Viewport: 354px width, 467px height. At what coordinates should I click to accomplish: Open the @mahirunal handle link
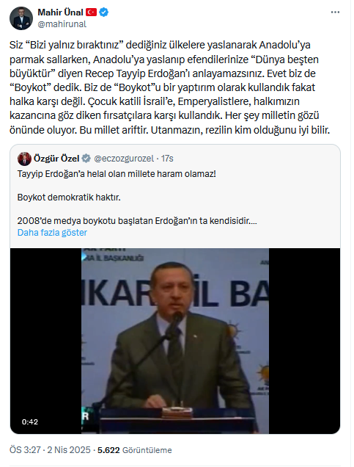click(62, 24)
